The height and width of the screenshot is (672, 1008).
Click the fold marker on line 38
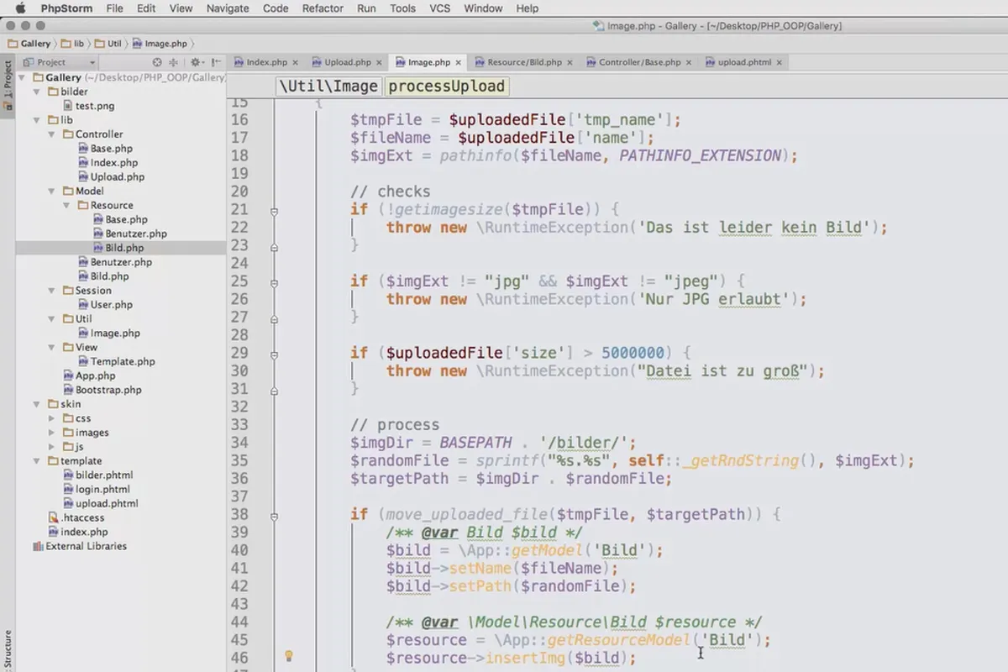pyautogui.click(x=274, y=516)
